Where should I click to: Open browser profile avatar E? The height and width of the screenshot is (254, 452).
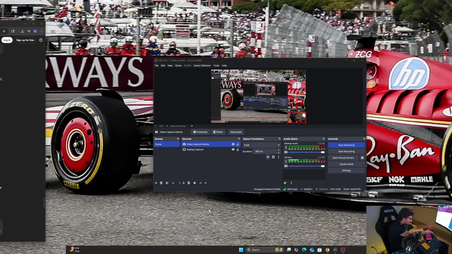click(35, 31)
